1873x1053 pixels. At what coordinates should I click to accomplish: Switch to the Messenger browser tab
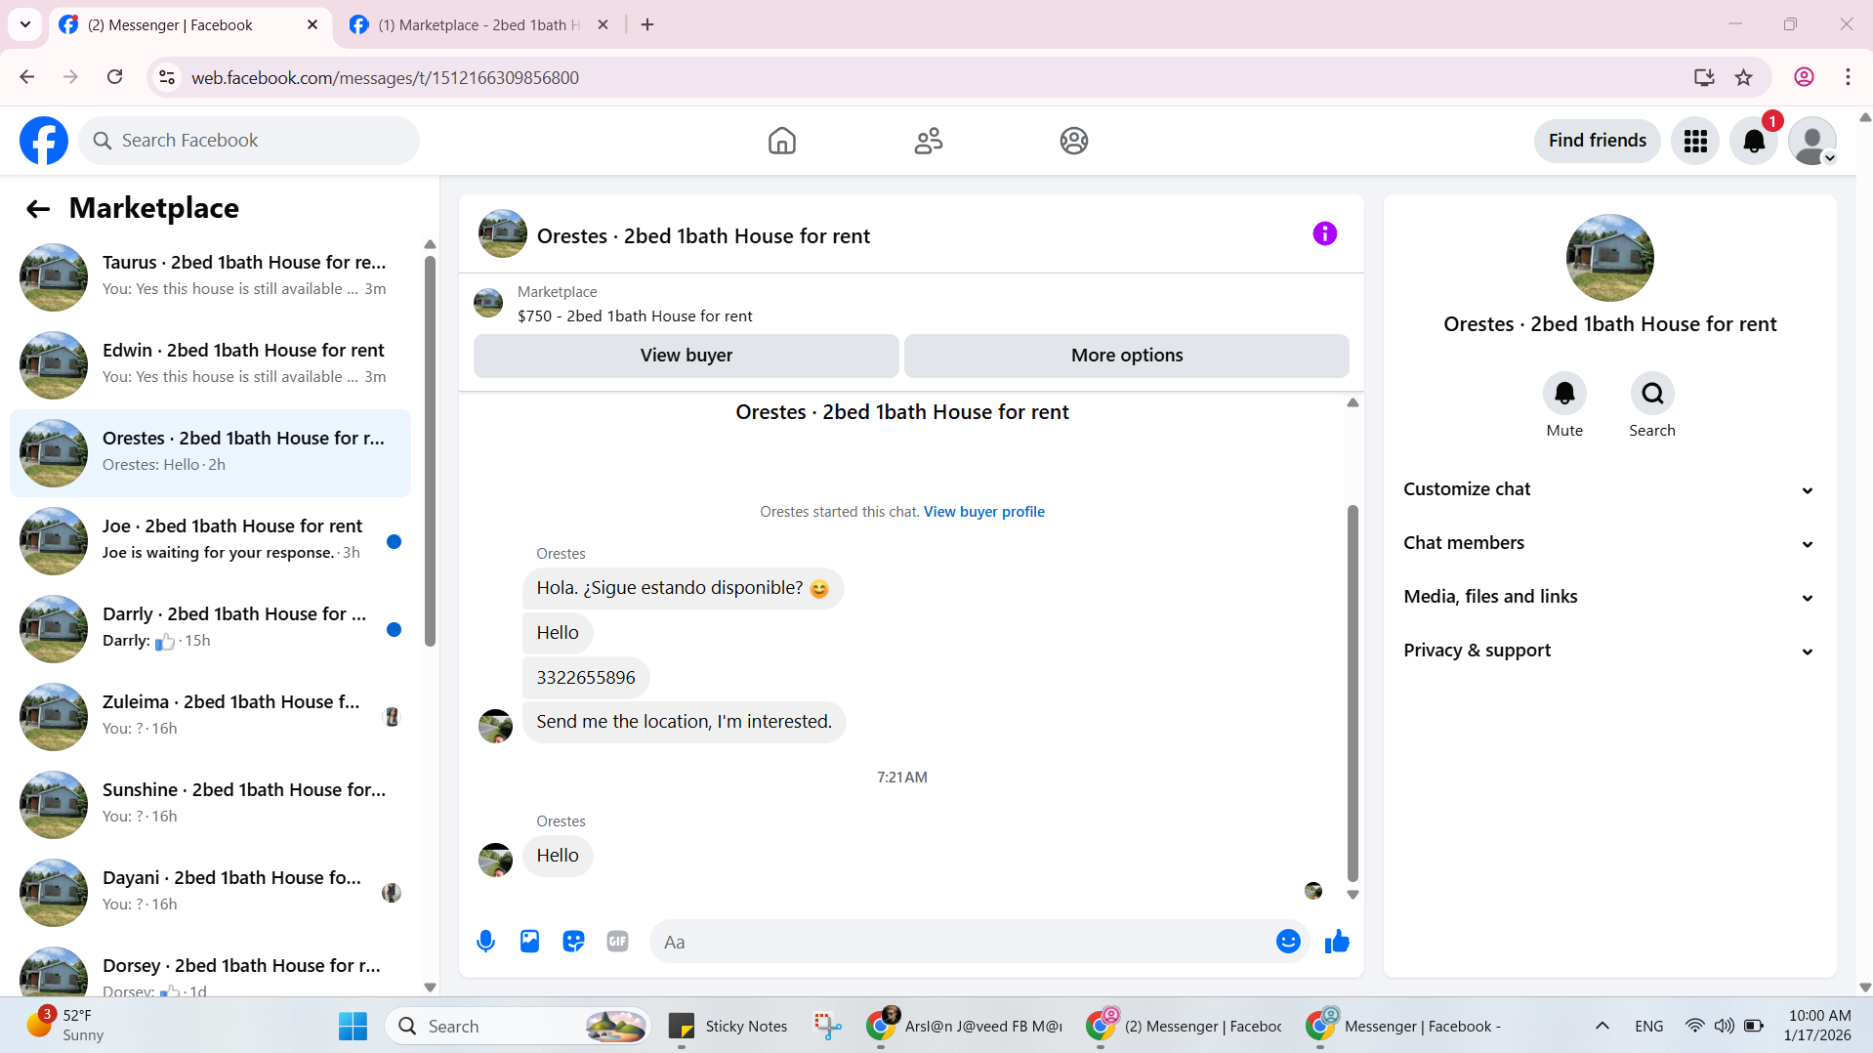click(188, 24)
